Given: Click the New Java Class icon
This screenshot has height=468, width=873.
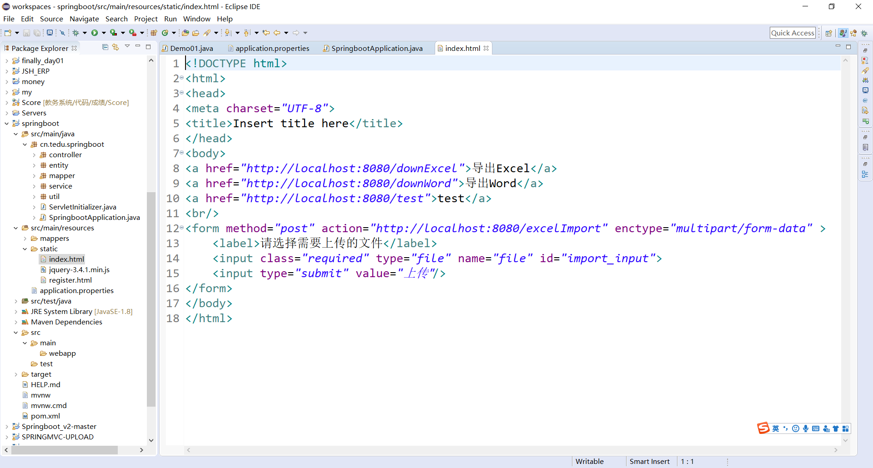Looking at the screenshot, I should coord(165,33).
